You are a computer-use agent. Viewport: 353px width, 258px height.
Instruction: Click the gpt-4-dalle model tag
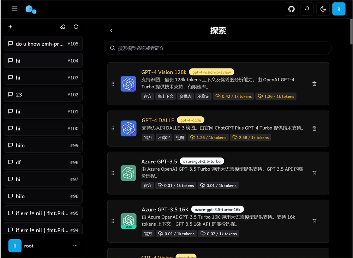(x=191, y=120)
